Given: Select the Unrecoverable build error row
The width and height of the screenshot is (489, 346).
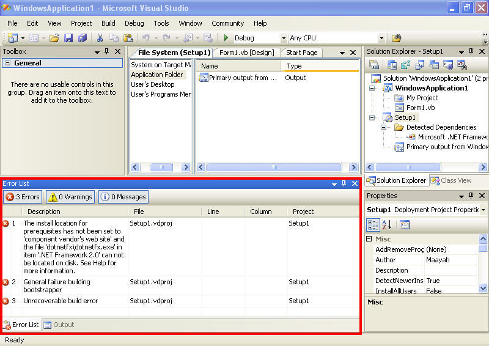Looking at the screenshot, I should (x=181, y=301).
